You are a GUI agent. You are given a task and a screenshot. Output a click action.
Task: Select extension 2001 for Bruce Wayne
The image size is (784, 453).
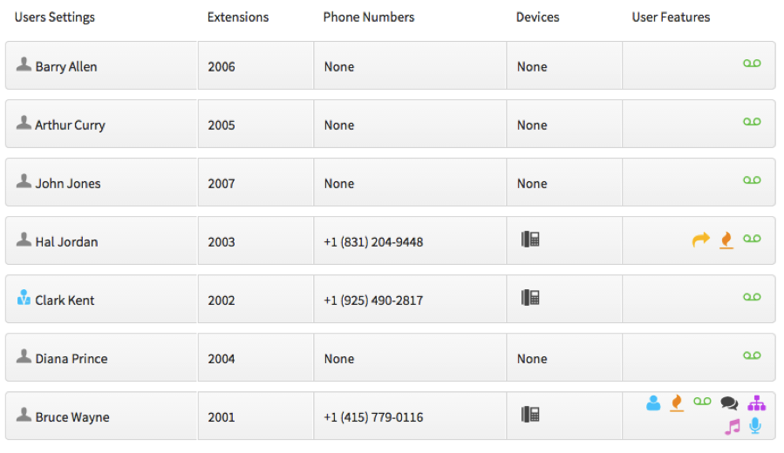click(222, 417)
